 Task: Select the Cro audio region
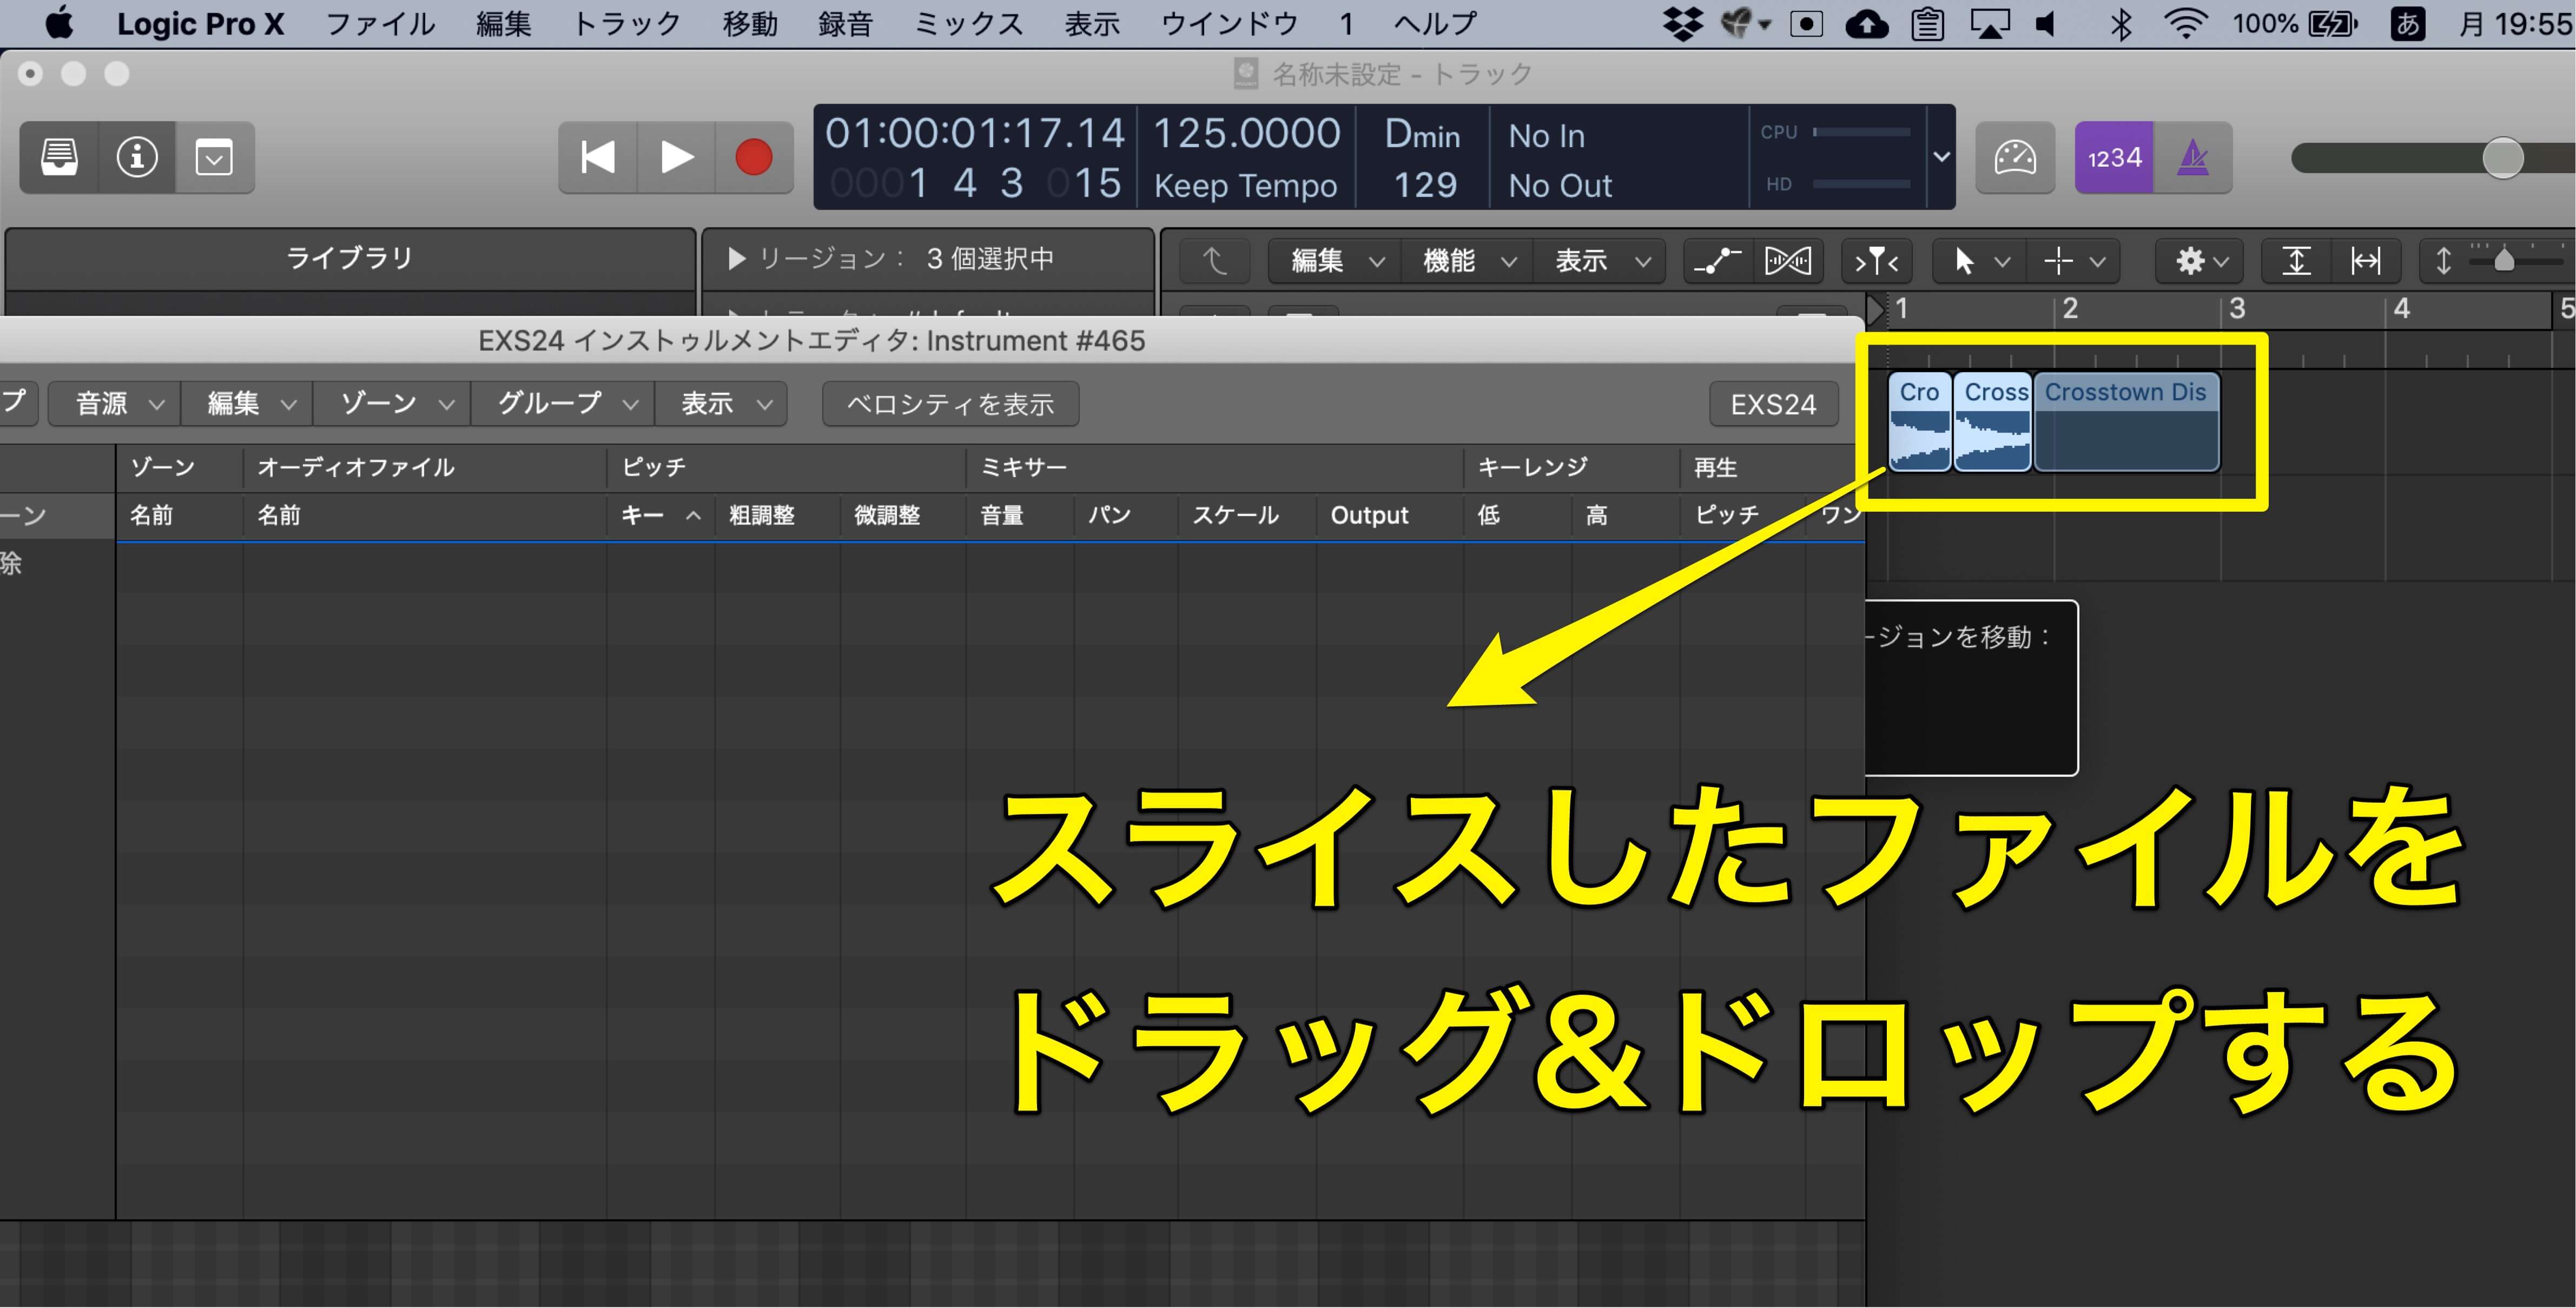click(1919, 421)
